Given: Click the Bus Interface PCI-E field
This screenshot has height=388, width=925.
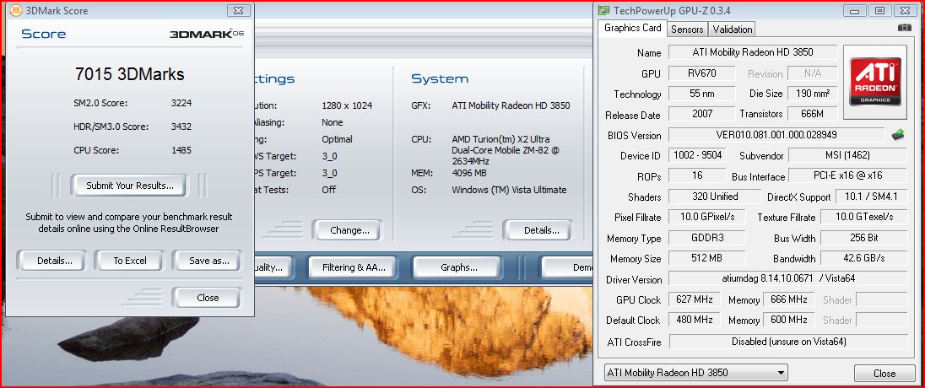Looking at the screenshot, I should pyautogui.click(x=847, y=175).
